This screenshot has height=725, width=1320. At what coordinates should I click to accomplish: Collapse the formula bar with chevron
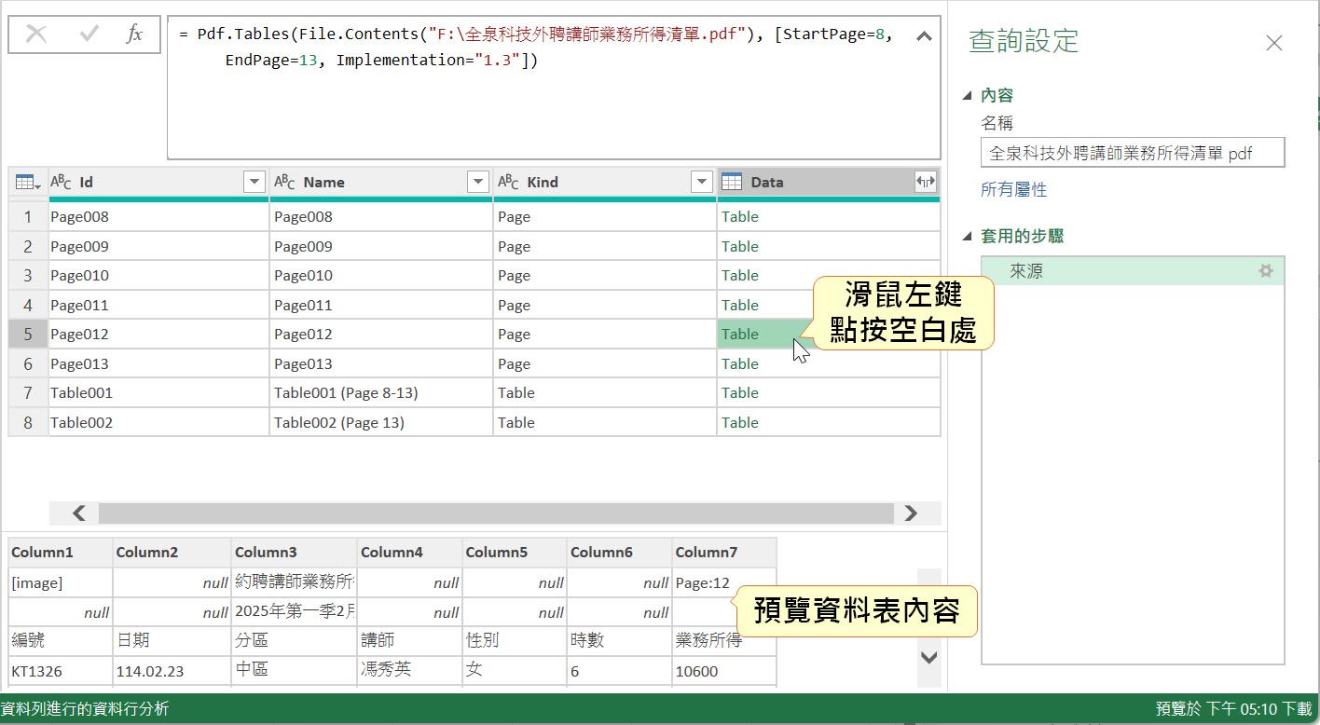click(923, 36)
